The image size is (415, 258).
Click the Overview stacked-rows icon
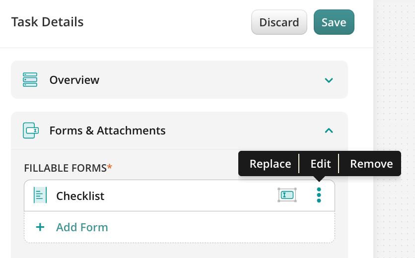pyautogui.click(x=30, y=80)
